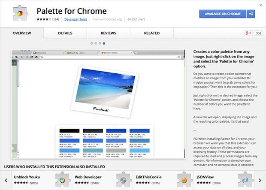Screen dimensions: 266x190
Task: Click the 66,852 users text
Action: pos(136,19)
